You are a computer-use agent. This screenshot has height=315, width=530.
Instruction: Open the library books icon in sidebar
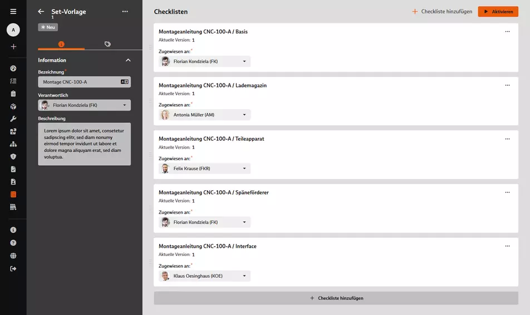(13, 207)
